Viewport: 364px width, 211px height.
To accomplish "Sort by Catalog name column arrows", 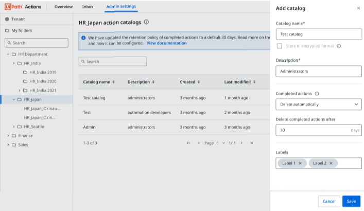I will click(113, 82).
